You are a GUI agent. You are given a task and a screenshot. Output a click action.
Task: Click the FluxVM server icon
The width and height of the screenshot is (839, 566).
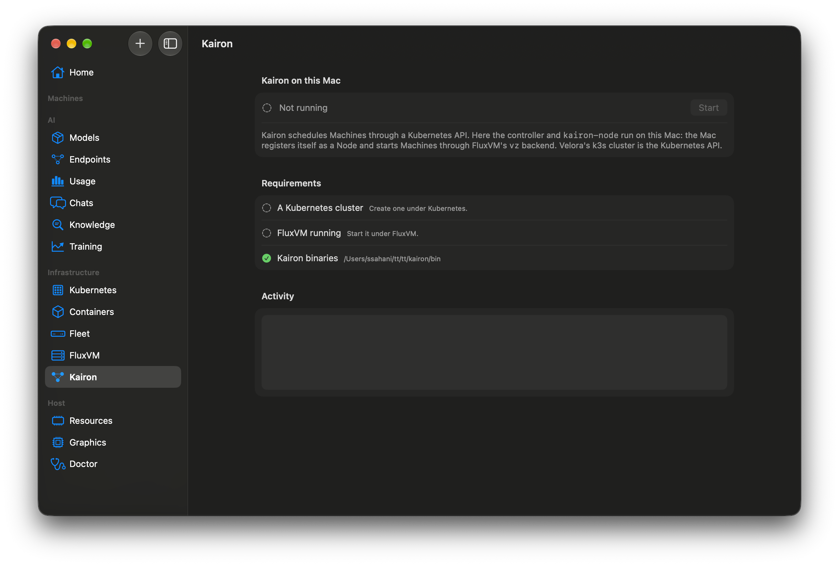coord(58,356)
